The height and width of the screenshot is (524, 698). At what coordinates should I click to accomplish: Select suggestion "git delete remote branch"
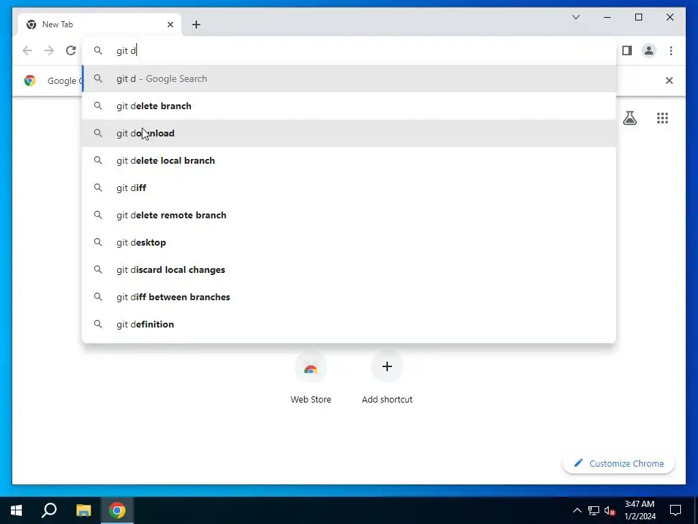pyautogui.click(x=349, y=215)
